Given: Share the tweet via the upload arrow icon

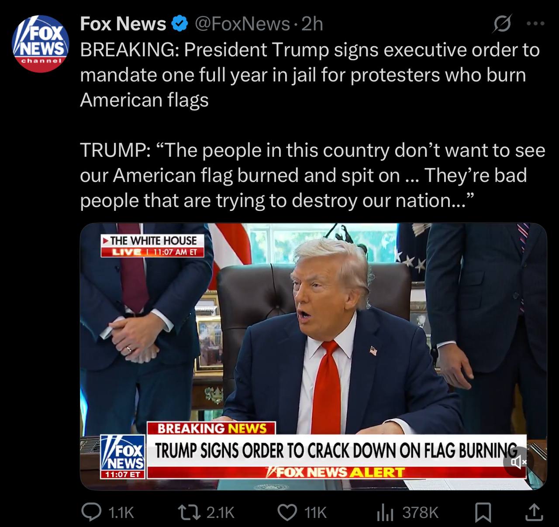Looking at the screenshot, I should point(534,512).
